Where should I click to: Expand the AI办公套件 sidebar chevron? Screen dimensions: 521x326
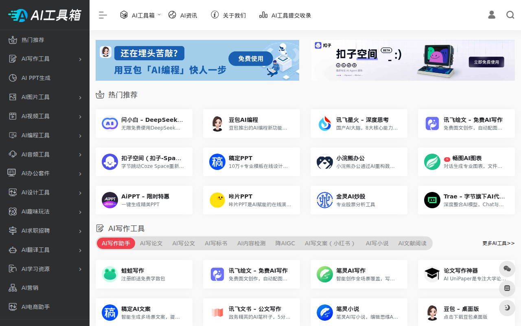click(80, 174)
